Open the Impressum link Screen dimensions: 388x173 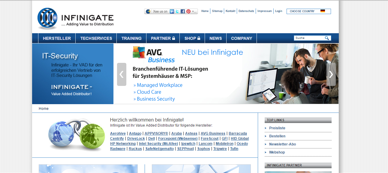click(x=265, y=11)
